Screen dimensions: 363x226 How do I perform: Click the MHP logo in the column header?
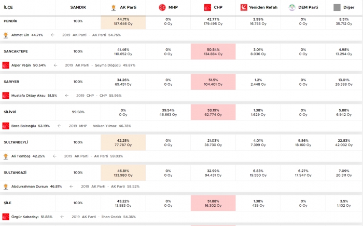[161, 7]
